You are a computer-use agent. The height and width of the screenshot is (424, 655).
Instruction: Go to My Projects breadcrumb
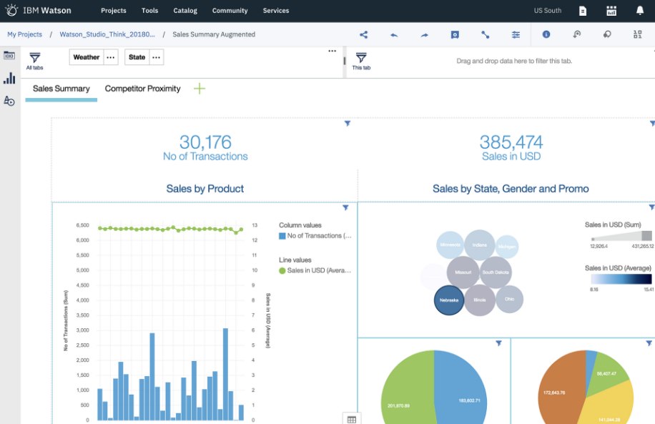[24, 34]
